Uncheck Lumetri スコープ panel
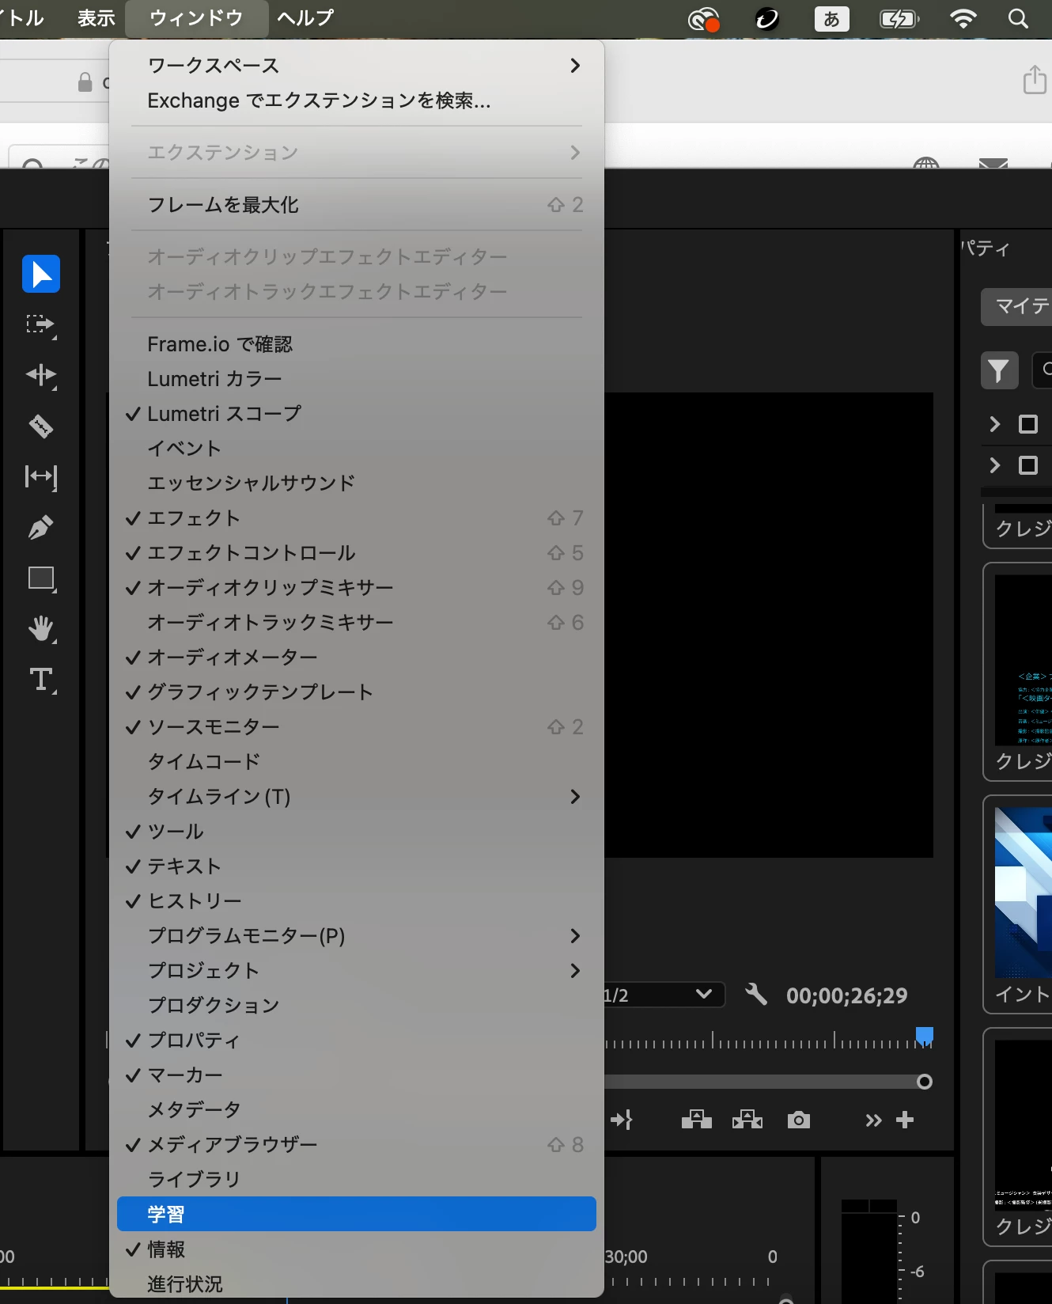The width and height of the screenshot is (1052, 1304). tap(356, 414)
